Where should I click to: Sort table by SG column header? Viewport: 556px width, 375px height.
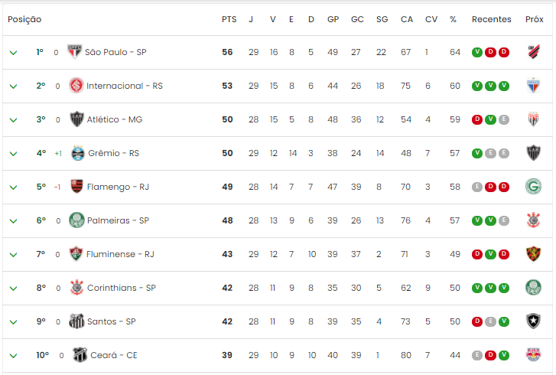pyautogui.click(x=382, y=19)
